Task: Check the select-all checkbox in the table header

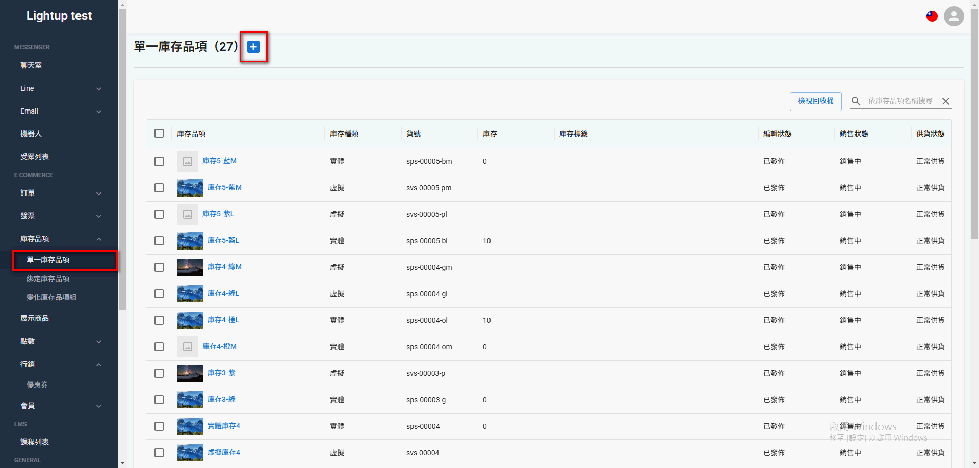Action: 159,133
